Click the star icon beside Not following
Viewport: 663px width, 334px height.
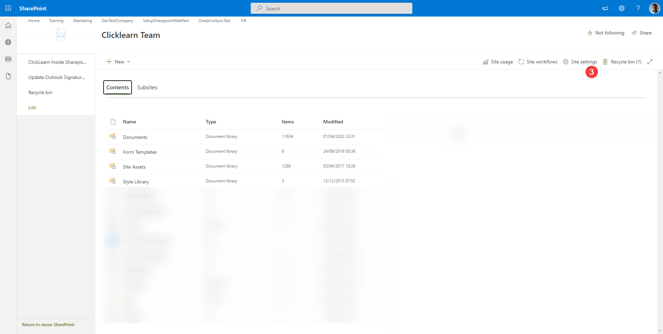click(590, 33)
